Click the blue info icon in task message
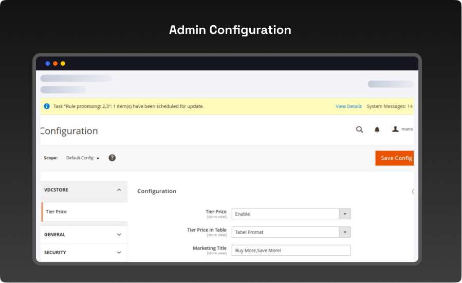Viewport: 462px width, 283px height. click(47, 106)
